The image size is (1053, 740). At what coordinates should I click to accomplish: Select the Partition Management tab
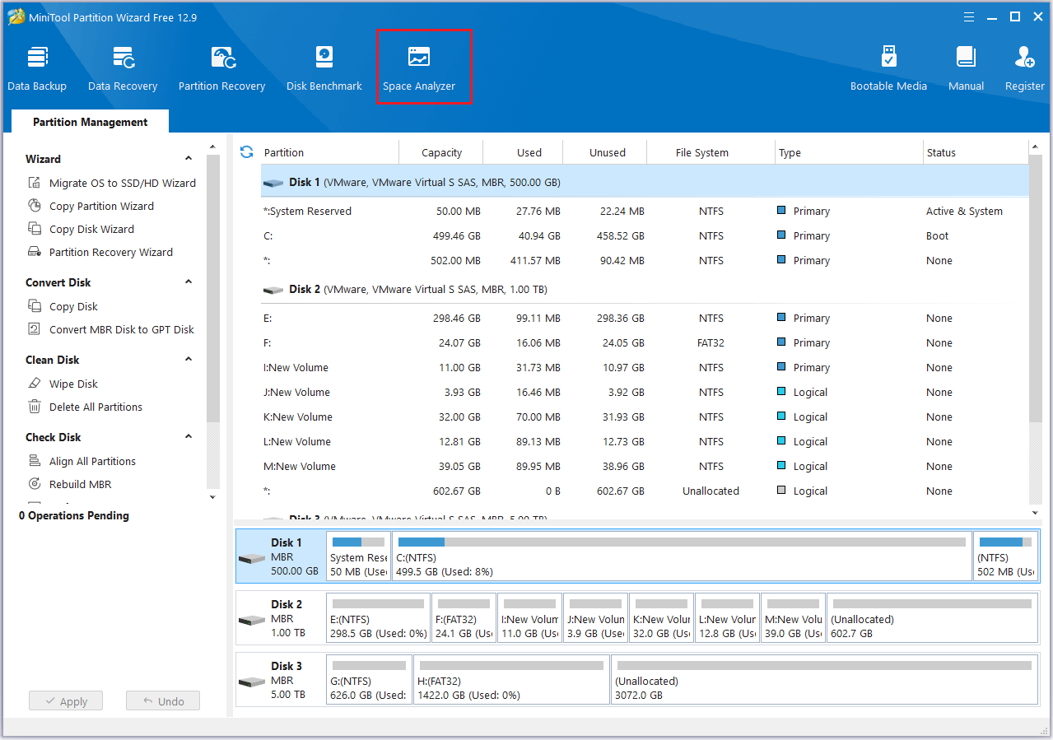pyautogui.click(x=90, y=122)
